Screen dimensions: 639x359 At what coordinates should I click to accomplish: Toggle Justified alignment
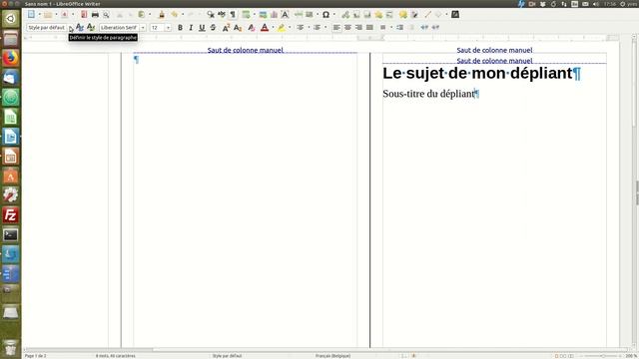pyautogui.click(x=369, y=27)
